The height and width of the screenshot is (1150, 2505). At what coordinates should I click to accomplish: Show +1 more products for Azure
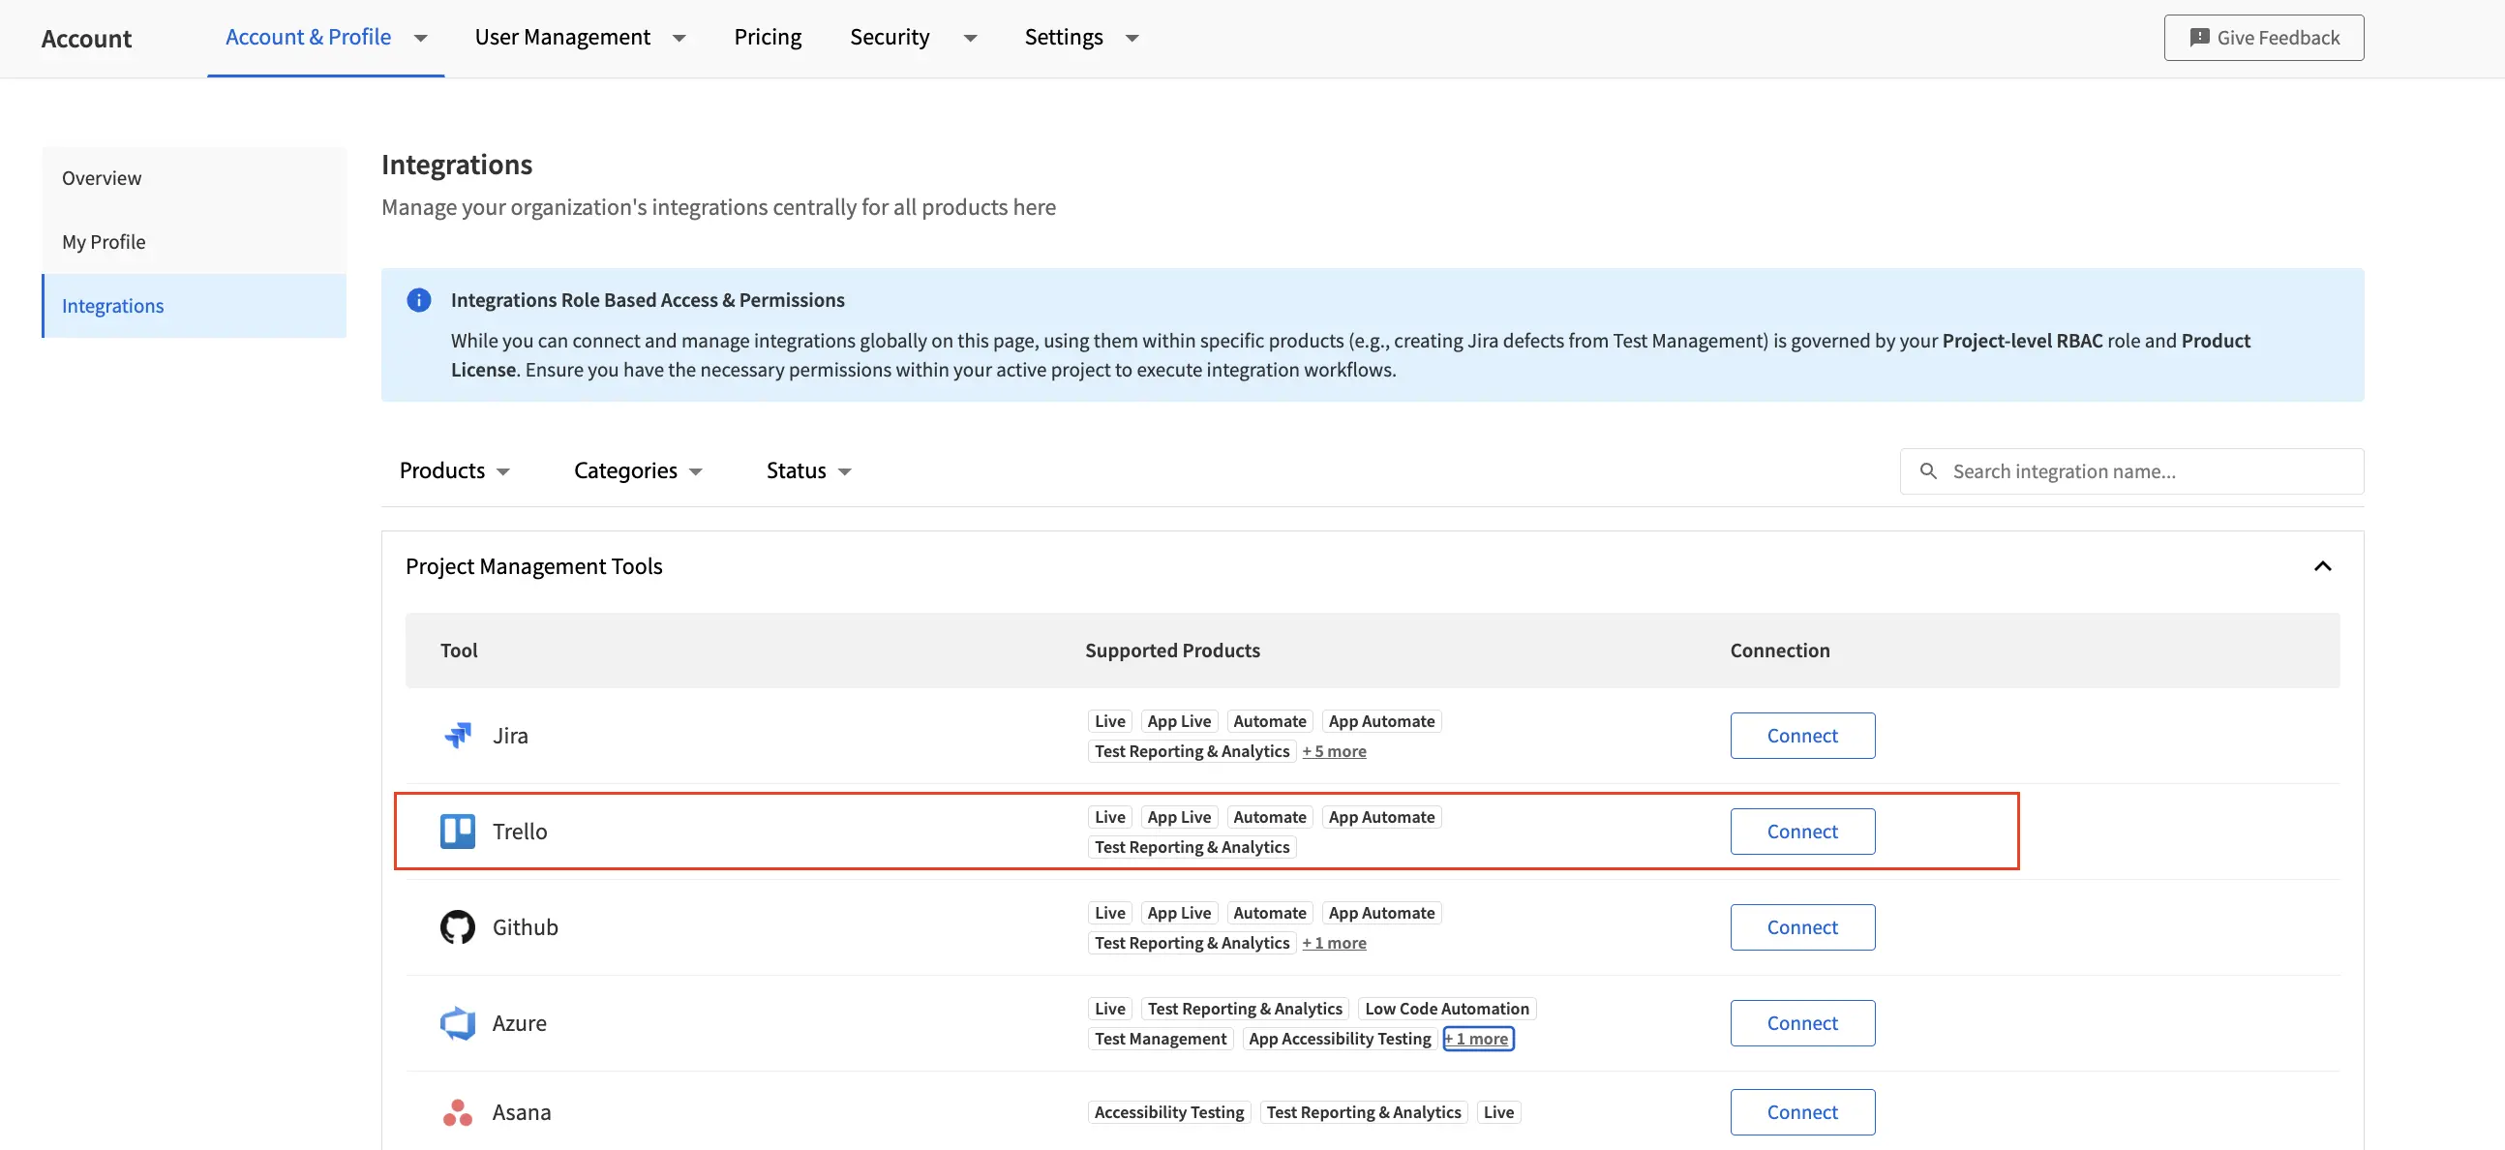click(1477, 1038)
